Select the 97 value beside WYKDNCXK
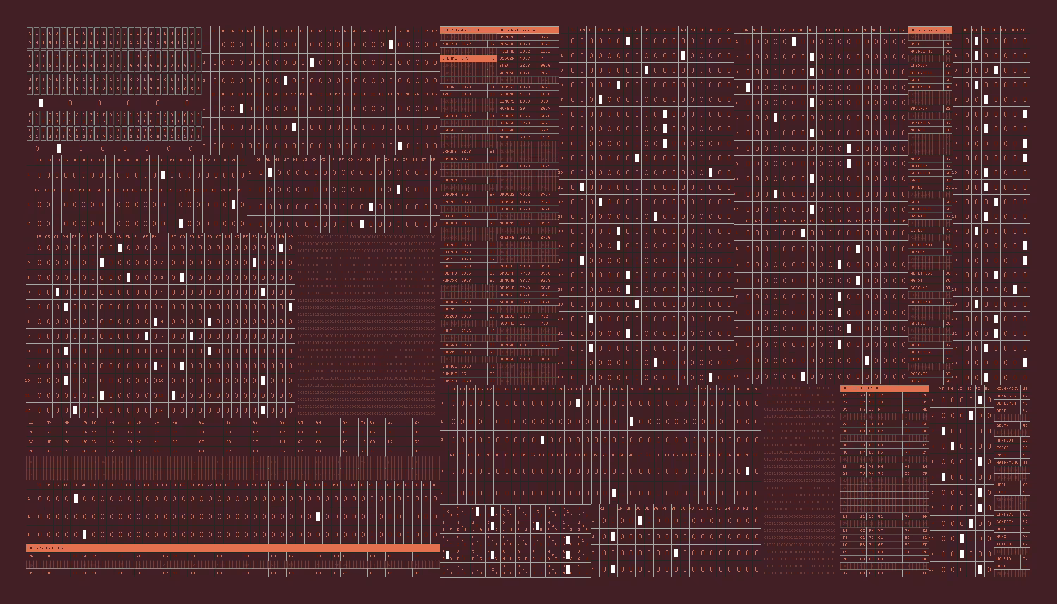The height and width of the screenshot is (604, 1057). [948, 123]
